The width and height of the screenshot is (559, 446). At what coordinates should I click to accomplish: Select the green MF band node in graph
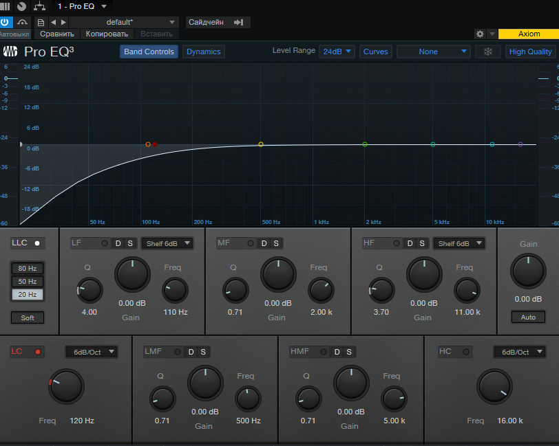[365, 144]
